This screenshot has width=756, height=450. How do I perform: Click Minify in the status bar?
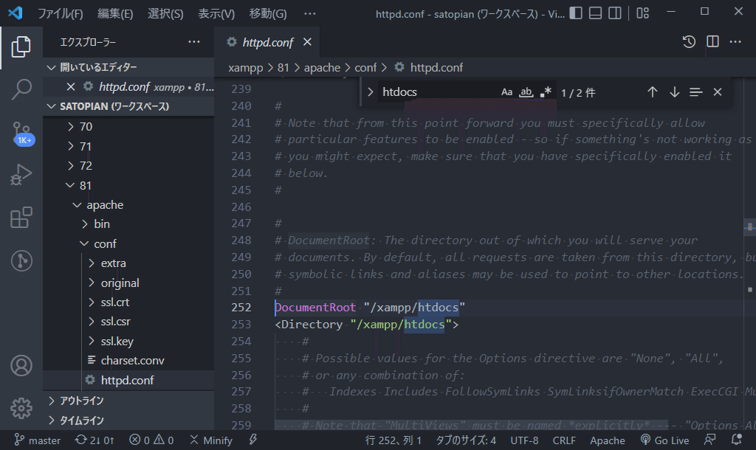[210, 440]
